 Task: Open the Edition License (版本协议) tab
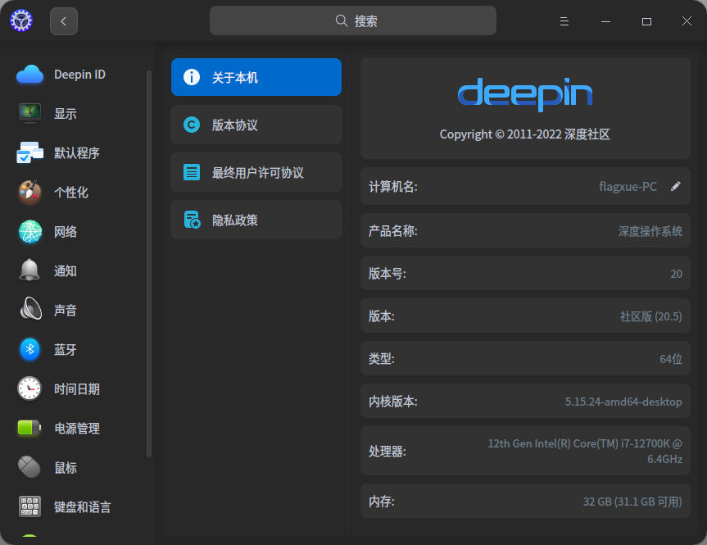[256, 125]
